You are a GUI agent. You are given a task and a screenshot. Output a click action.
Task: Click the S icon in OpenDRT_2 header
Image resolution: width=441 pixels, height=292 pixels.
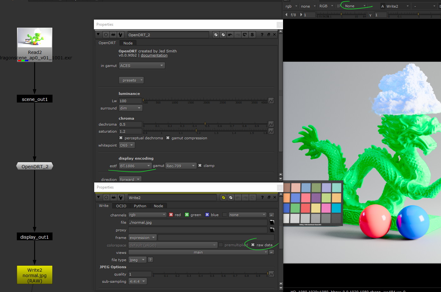pyautogui.click(x=252, y=35)
